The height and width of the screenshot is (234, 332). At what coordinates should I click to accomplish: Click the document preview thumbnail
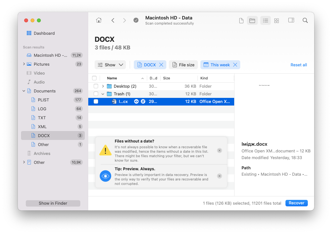coord(264,85)
